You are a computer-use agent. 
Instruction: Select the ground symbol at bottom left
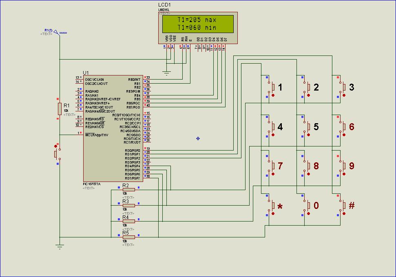[60, 247]
